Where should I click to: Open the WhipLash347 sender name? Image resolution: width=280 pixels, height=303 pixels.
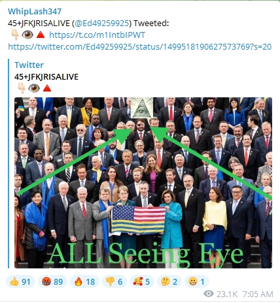(35, 11)
